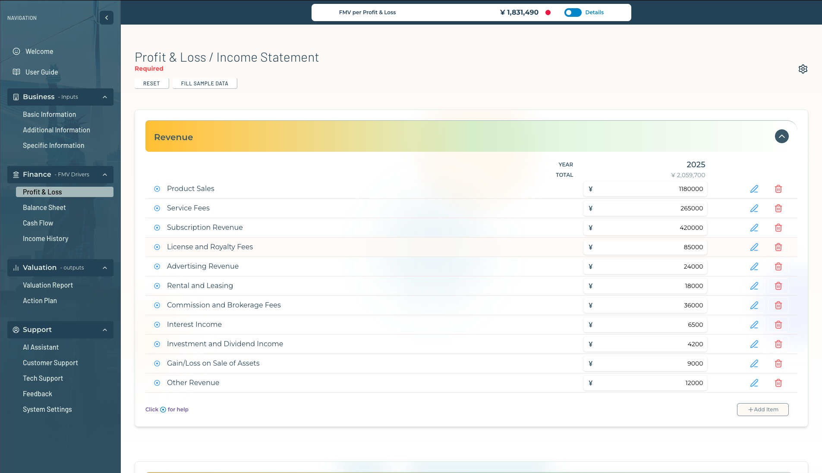The height and width of the screenshot is (473, 822).
Task: Open page settings gear icon
Action: tap(803, 69)
